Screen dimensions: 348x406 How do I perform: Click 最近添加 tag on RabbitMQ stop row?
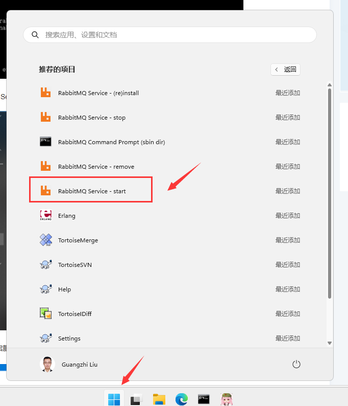point(288,117)
